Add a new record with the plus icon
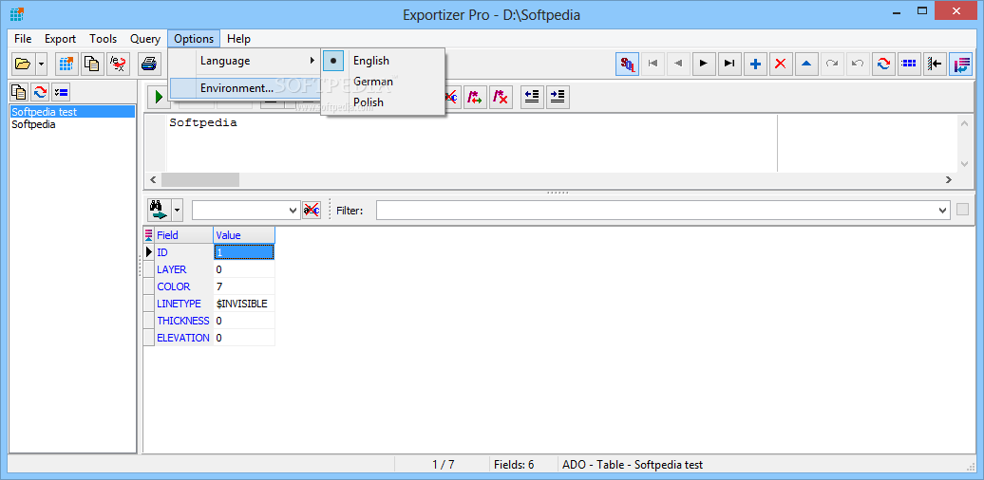This screenshot has width=984, height=480. [756, 64]
